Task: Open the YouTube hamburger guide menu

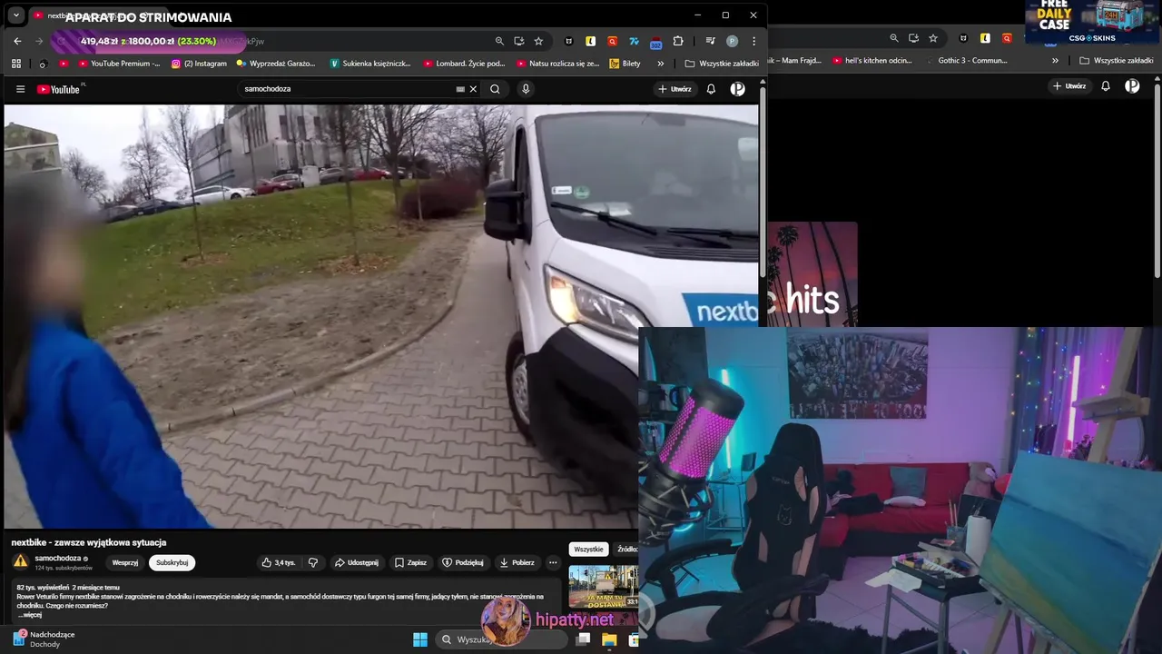Action: point(20,89)
